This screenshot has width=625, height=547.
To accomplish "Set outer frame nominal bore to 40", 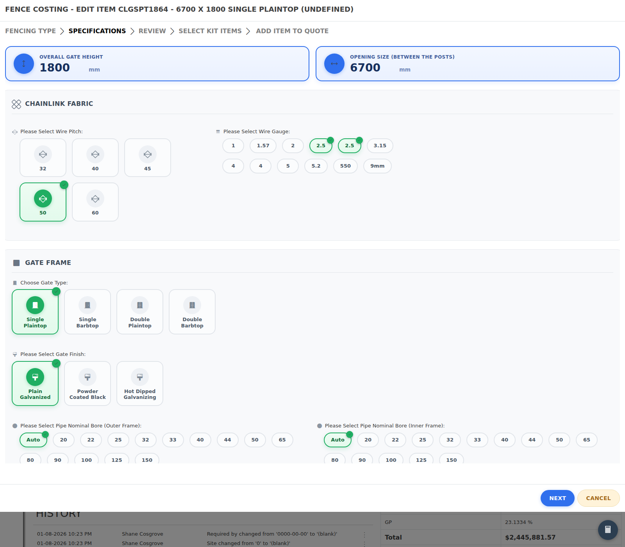I will 200,440.
